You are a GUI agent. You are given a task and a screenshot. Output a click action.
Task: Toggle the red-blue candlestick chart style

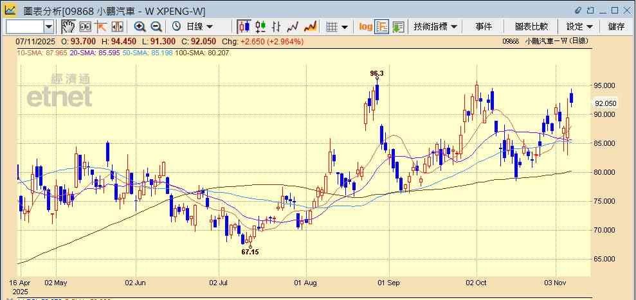(260, 26)
